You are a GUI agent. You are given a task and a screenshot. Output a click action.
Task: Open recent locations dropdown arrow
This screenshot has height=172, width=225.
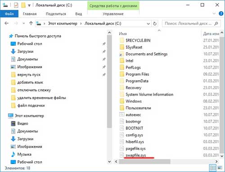coord(23,23)
